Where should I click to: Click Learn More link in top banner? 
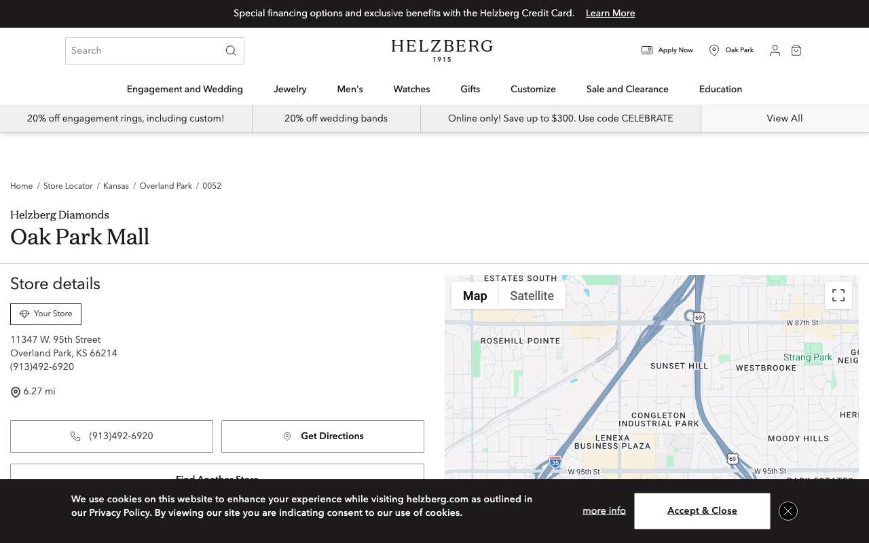coord(610,14)
